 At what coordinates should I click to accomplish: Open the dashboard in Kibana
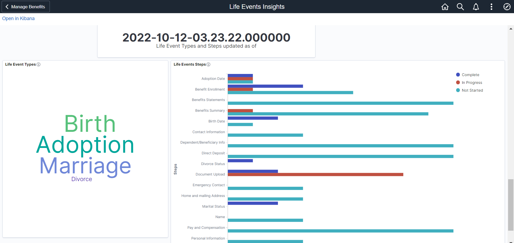[18, 18]
